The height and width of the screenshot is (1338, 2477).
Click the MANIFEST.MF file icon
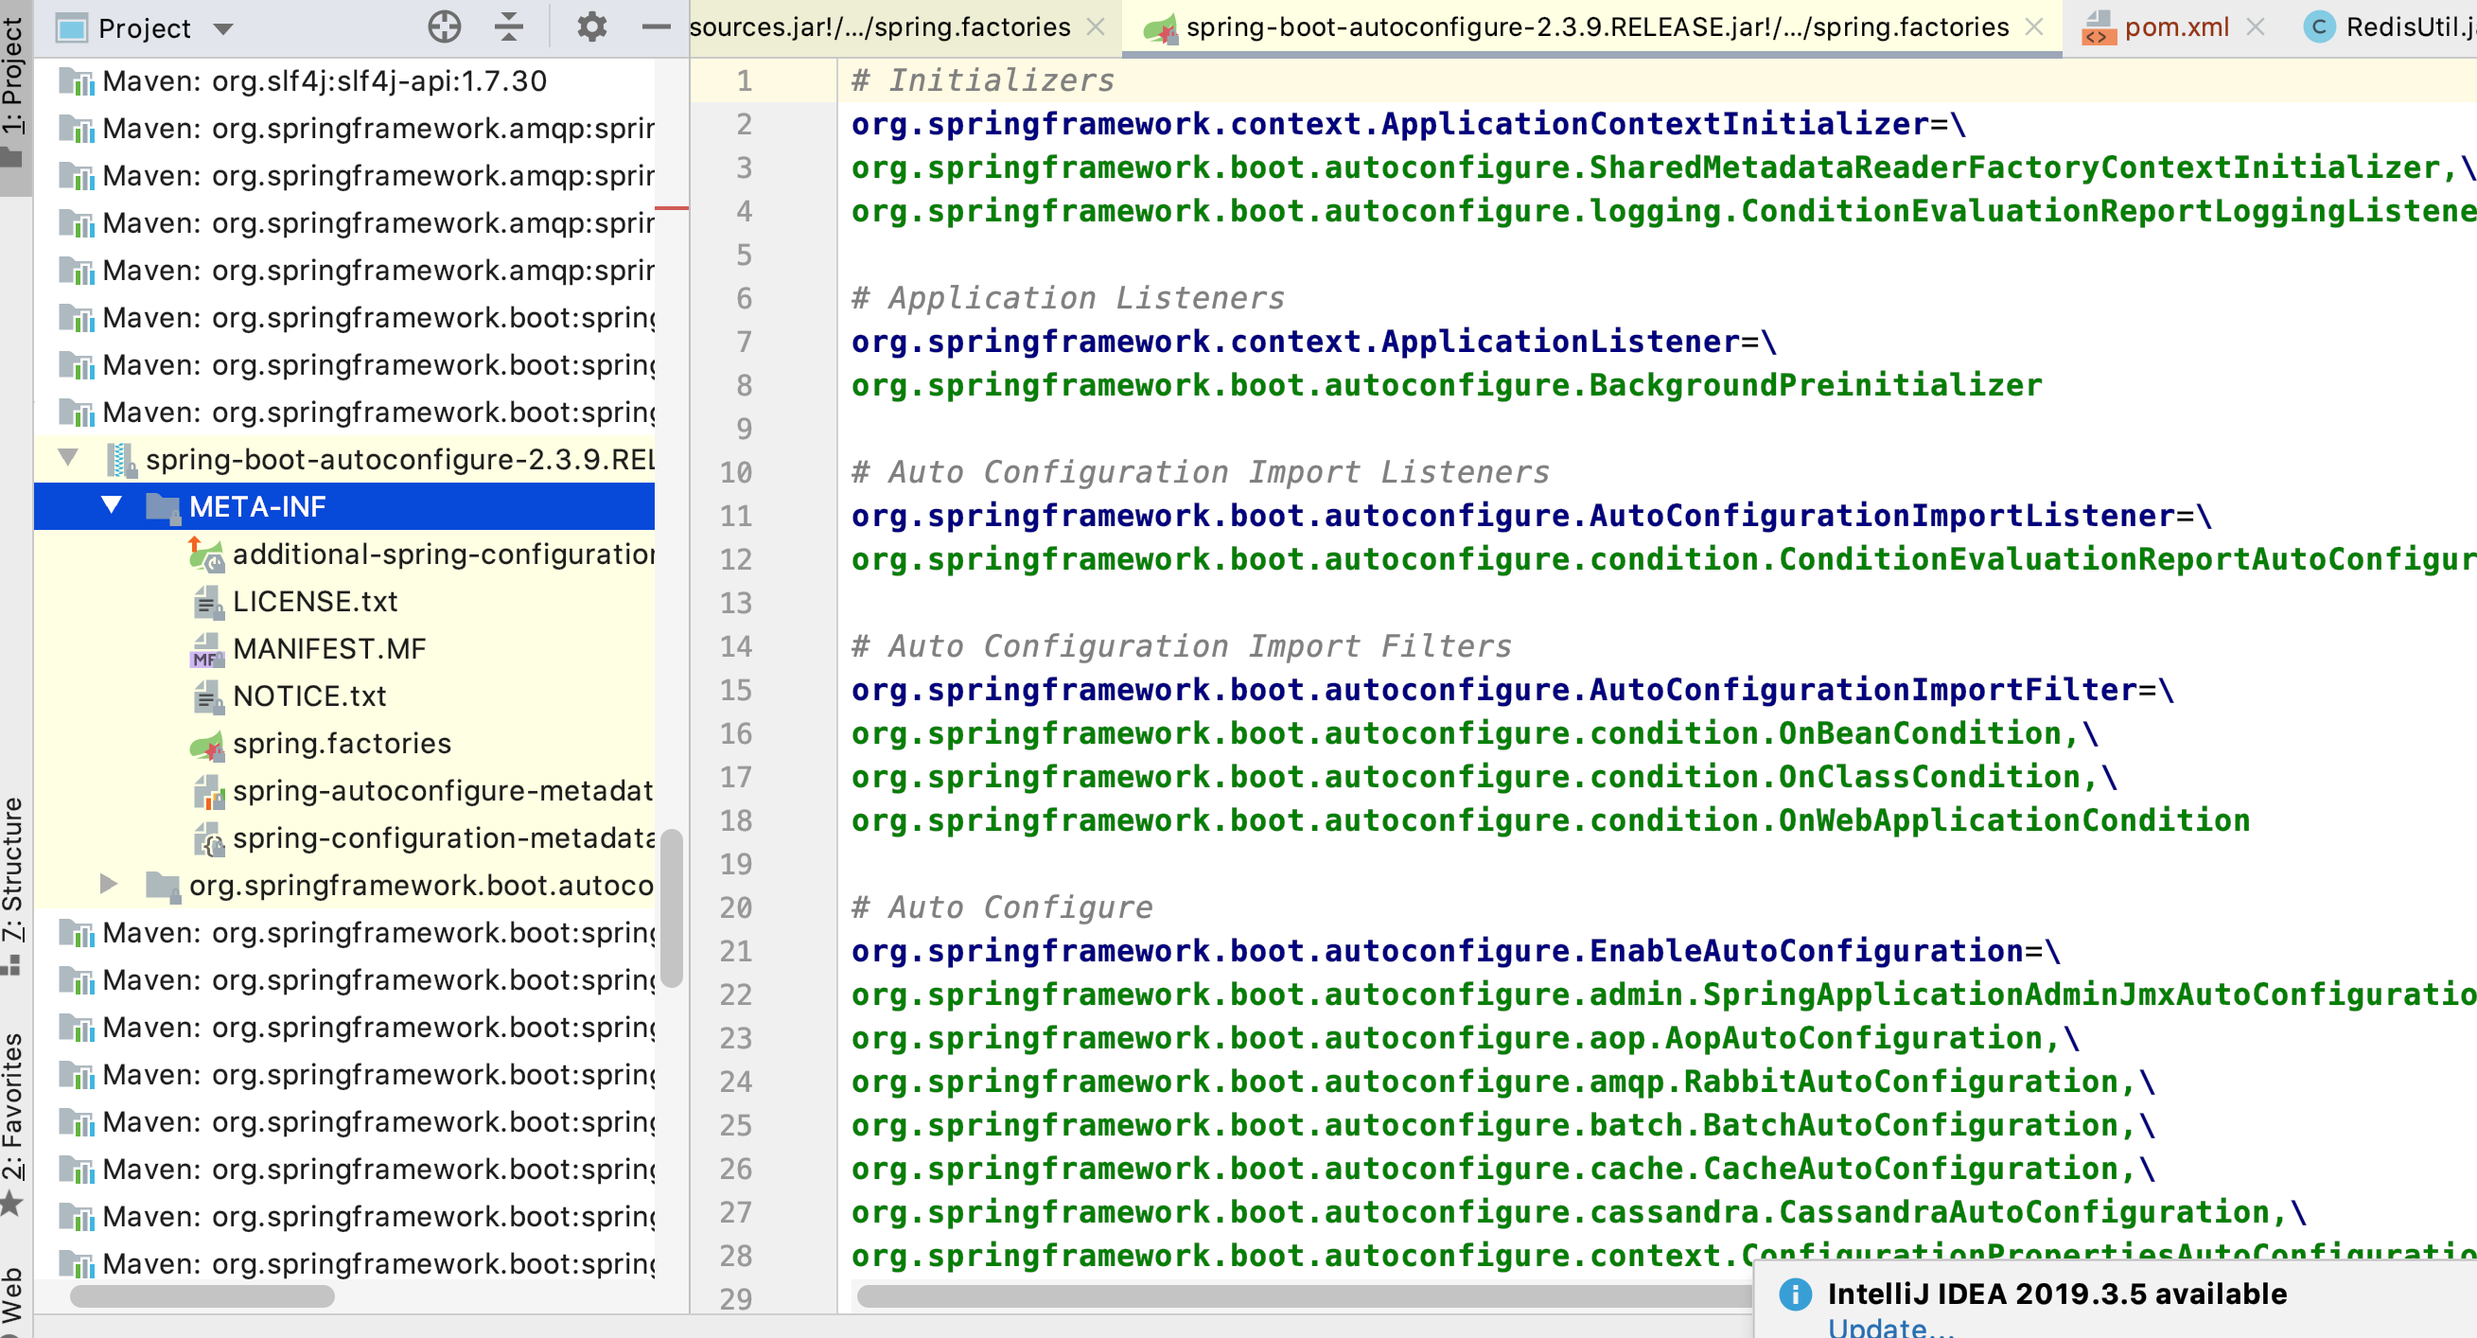207,649
